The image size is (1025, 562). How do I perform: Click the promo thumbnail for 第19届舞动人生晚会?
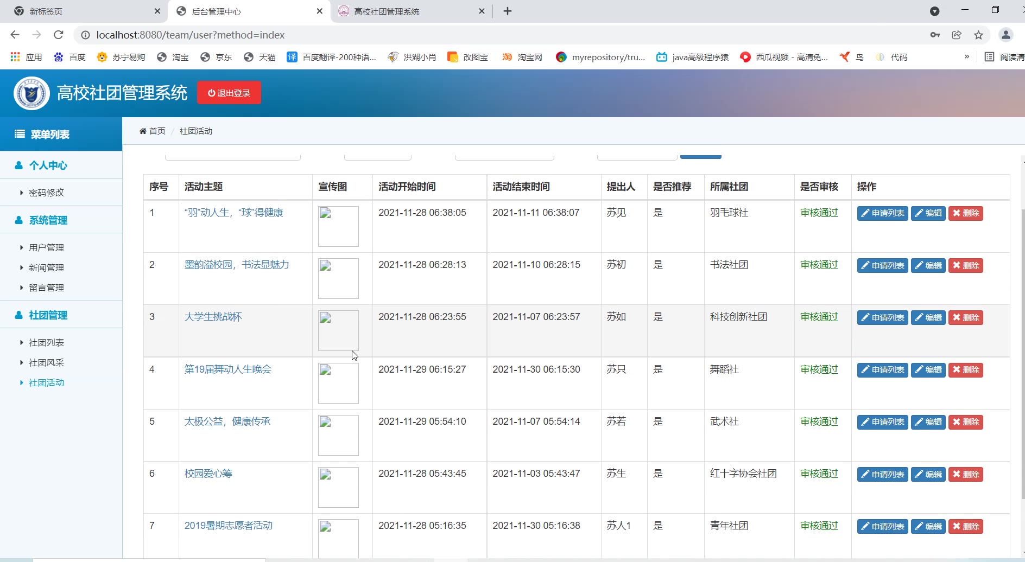[x=338, y=383]
